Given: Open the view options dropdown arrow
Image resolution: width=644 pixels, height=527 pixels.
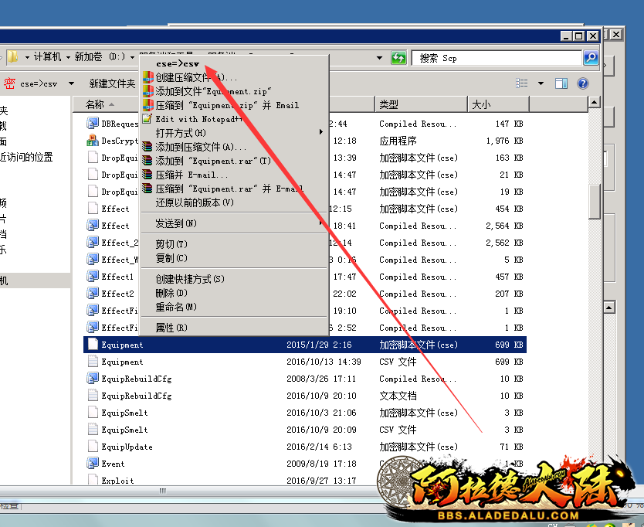Looking at the screenshot, I should [x=541, y=83].
